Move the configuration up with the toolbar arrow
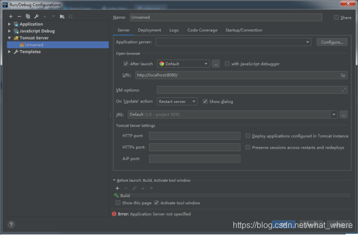Image resolution: width=358 pixels, height=235 pixels. point(45,17)
